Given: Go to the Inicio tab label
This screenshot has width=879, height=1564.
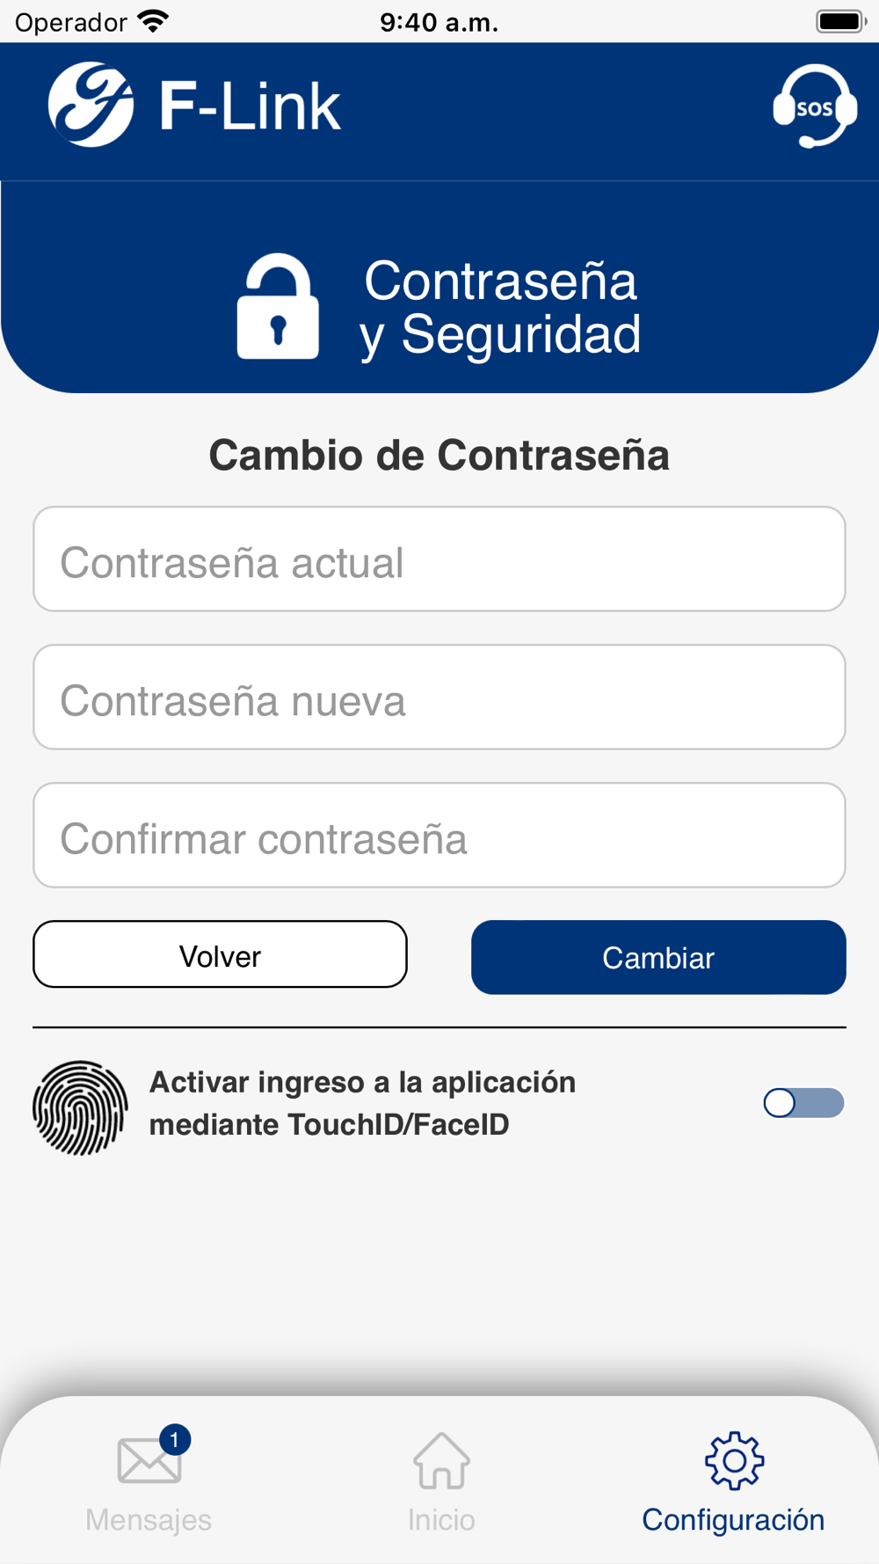Looking at the screenshot, I should 441,1520.
